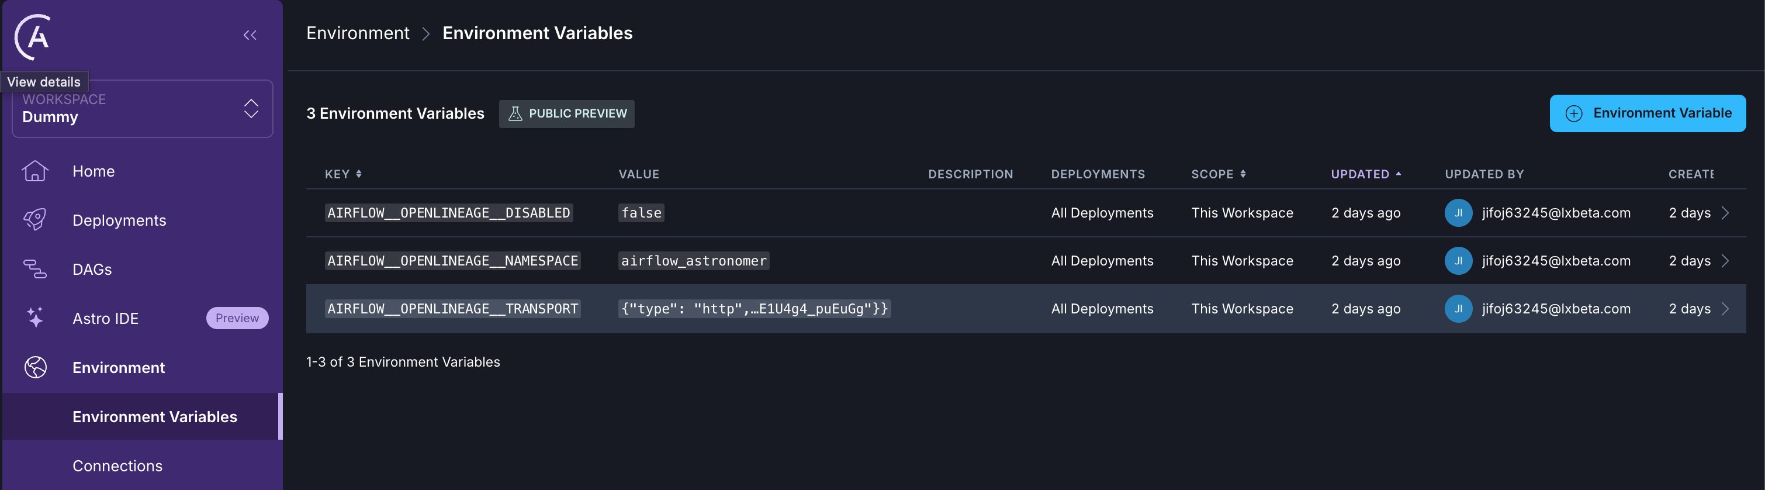Expand the Environment menu item

119,367
